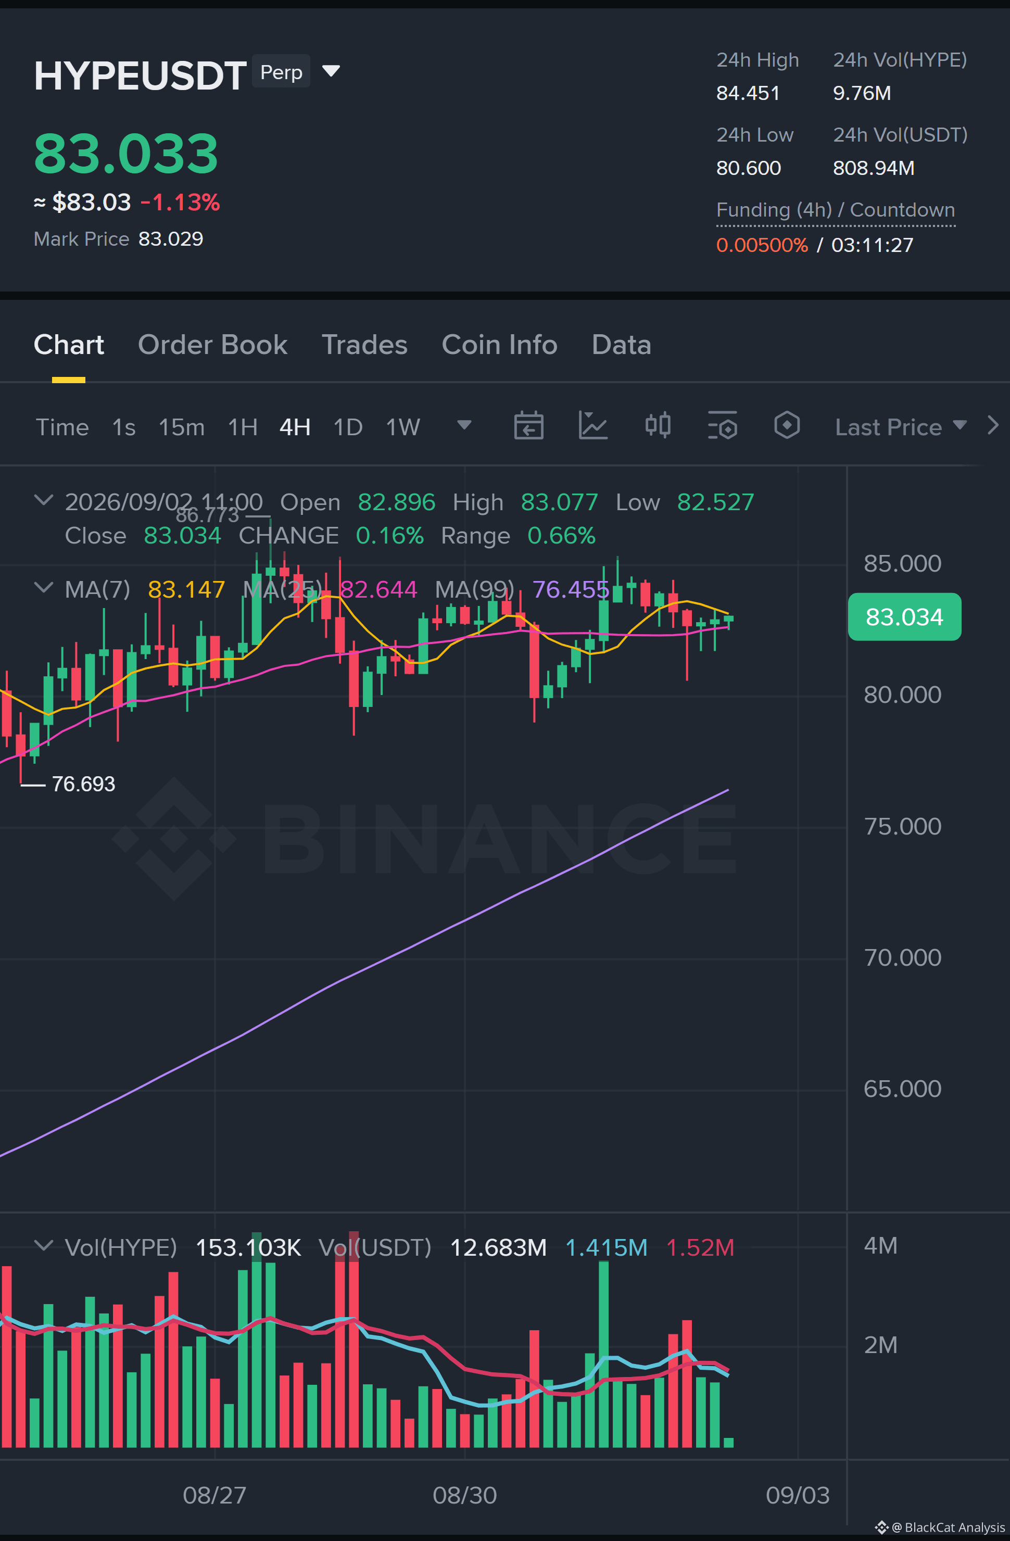Image resolution: width=1010 pixels, height=1541 pixels.
Task: Click the 83.034 current price tag
Action: click(904, 616)
